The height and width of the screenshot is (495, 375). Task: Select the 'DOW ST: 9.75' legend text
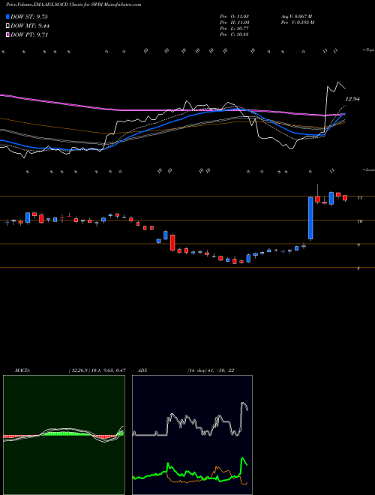[x=28, y=16]
